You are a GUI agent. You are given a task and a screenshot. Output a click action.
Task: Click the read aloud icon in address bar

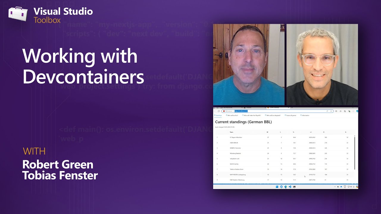point(327,111)
